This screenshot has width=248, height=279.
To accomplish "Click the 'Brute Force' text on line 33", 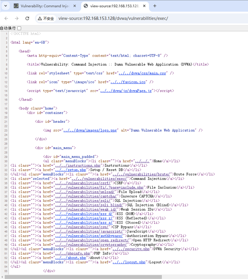I will 185,174.
